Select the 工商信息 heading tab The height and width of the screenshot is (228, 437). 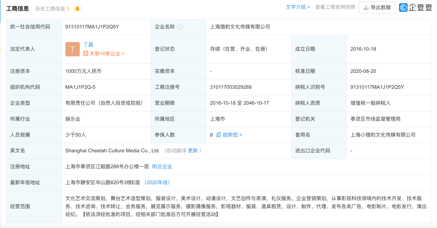coord(17,8)
